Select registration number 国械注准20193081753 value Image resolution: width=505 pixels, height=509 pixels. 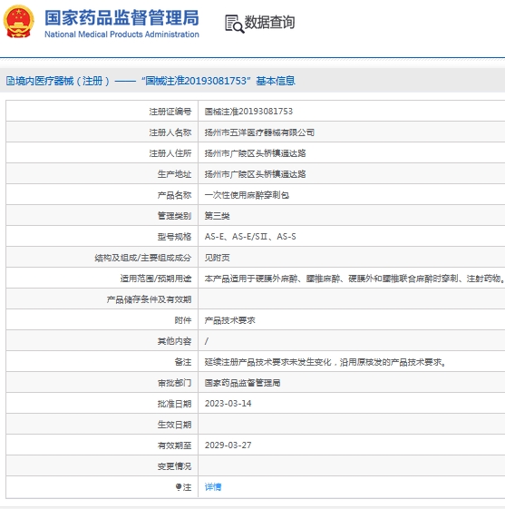click(248, 112)
